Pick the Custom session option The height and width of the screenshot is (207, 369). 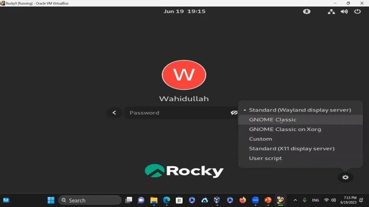coord(300,139)
